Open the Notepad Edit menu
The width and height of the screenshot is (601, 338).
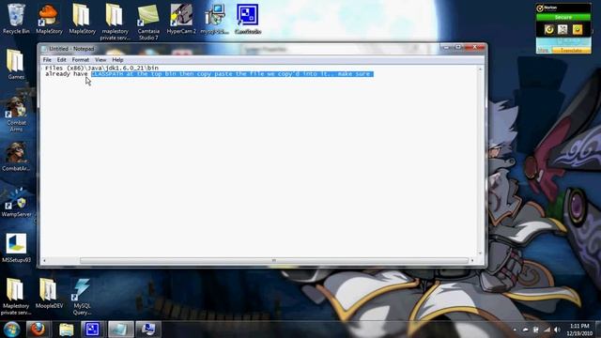click(x=61, y=60)
